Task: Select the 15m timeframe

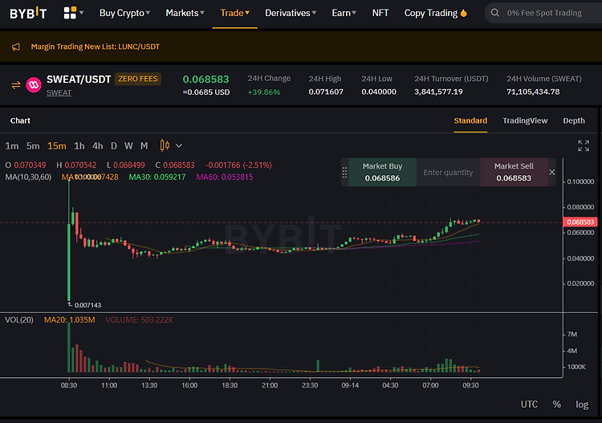Action: [56, 146]
